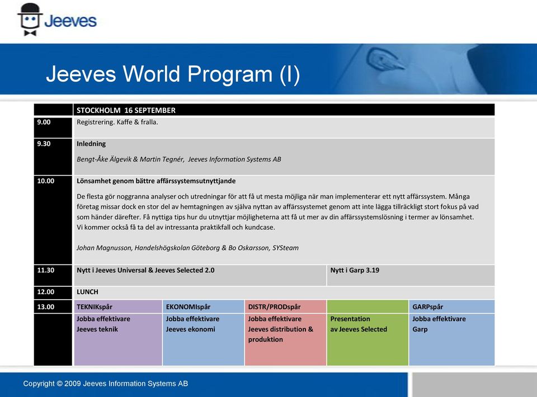Click line 'Vi kommer också få ta del'

tap(176, 227)
